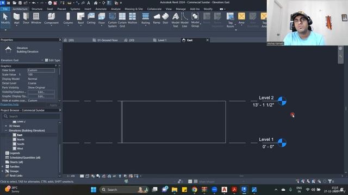Select the Area tool
This screenshot has height=195, width=348.
[241, 18]
